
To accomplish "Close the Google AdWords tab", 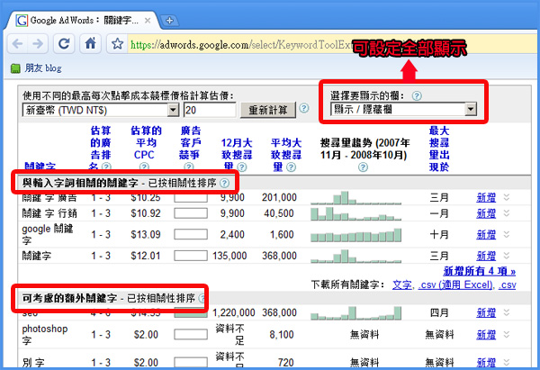I will pyautogui.click(x=148, y=21).
